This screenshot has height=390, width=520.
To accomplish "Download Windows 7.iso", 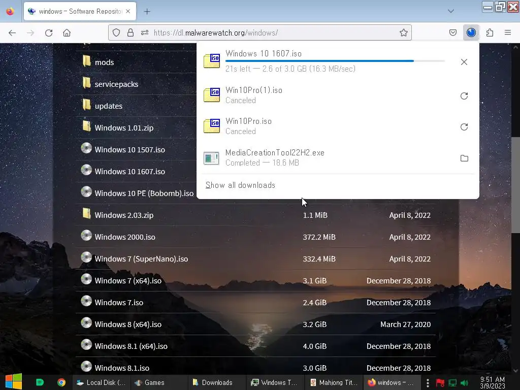I will (119, 303).
